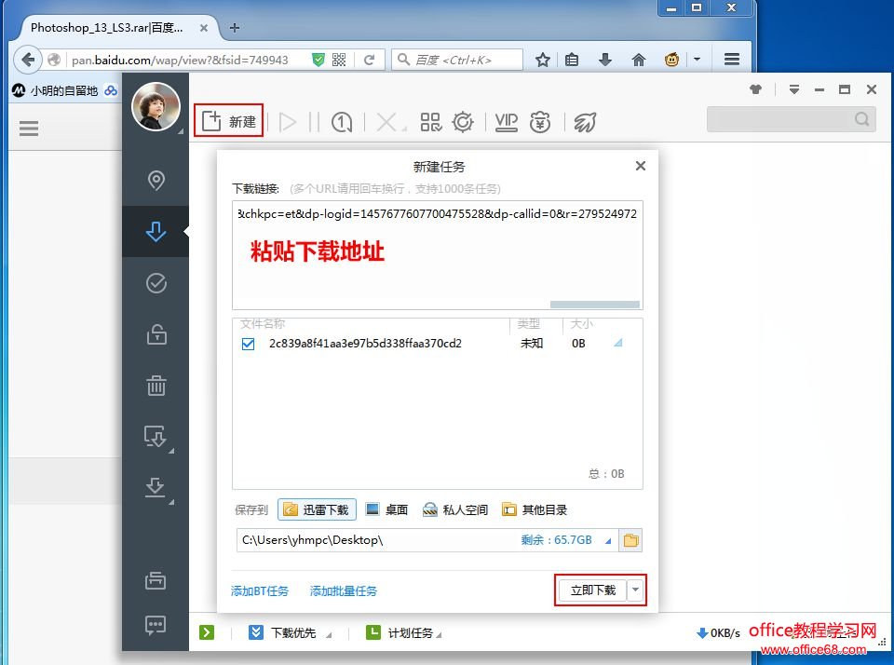Open browser downloads arrow icon
Viewport: 894px width, 665px height.
click(x=605, y=60)
